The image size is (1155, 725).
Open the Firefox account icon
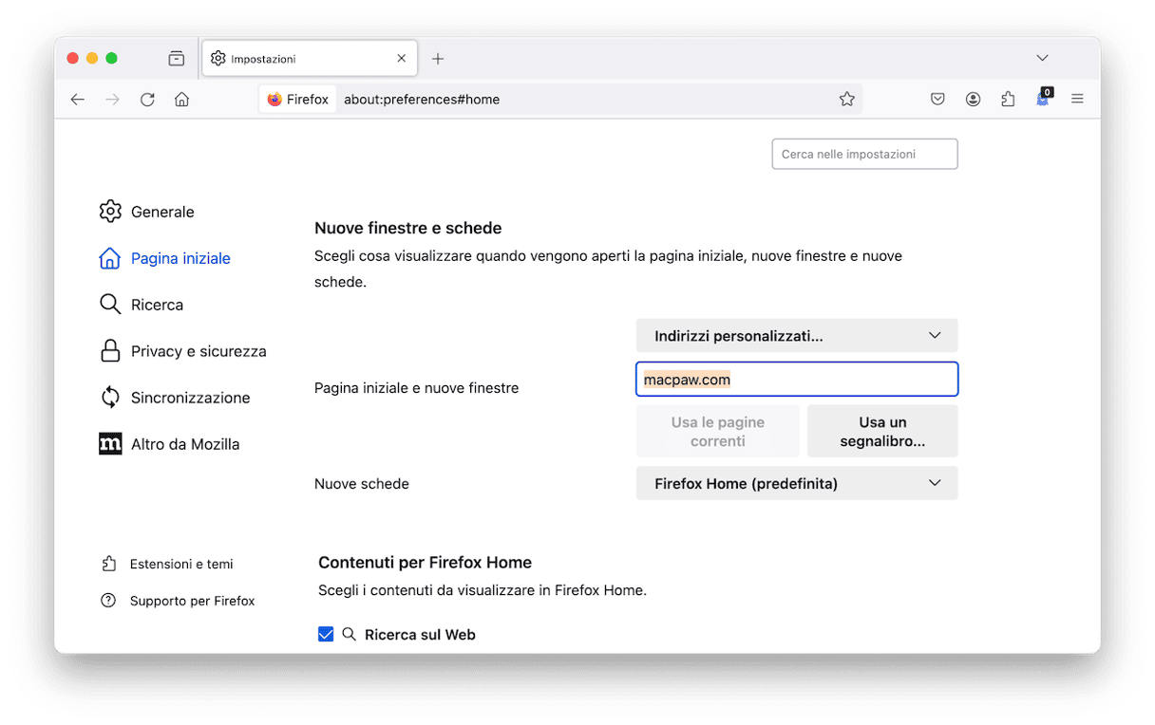tap(973, 99)
